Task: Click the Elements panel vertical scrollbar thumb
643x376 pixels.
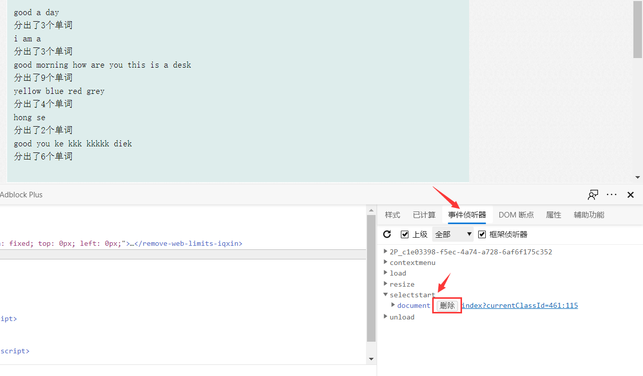Action: 372,279
